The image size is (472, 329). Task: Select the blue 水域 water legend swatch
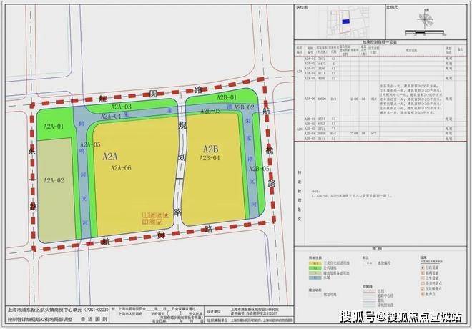point(315,278)
